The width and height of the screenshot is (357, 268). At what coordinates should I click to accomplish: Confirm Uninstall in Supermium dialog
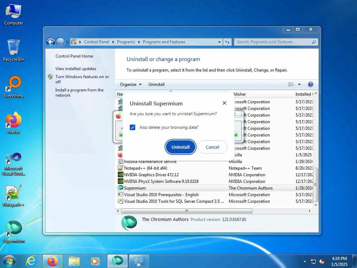click(x=181, y=147)
